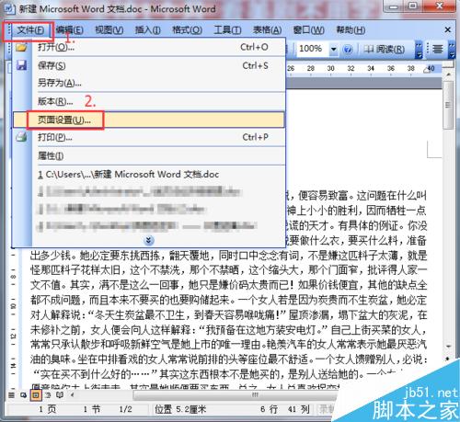Click '6 行' line indicator in status bar

(269, 409)
